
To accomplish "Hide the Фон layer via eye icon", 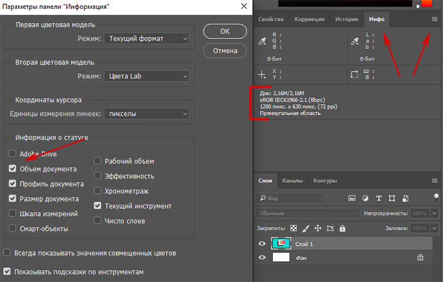I will tap(262, 257).
